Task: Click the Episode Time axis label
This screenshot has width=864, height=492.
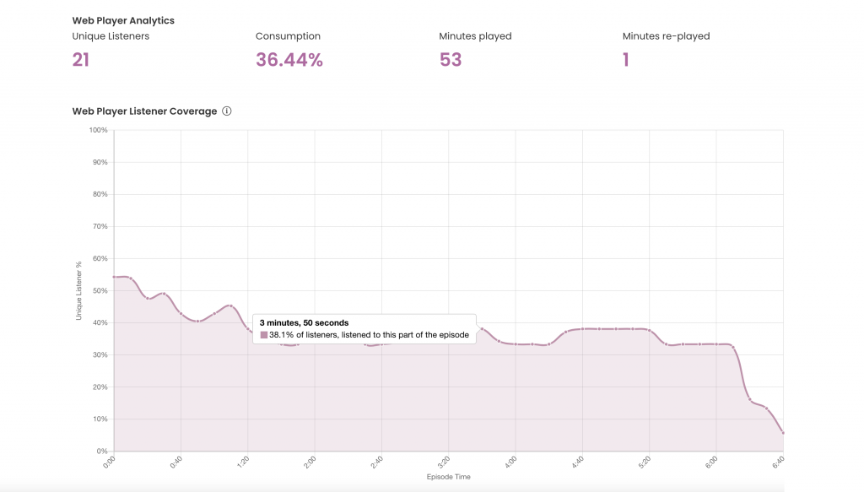Action: 447,477
